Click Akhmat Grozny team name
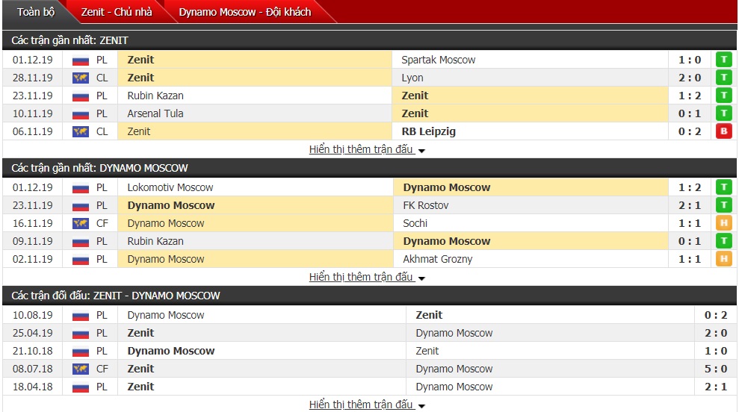The height and width of the screenshot is (412, 739). [x=437, y=259]
